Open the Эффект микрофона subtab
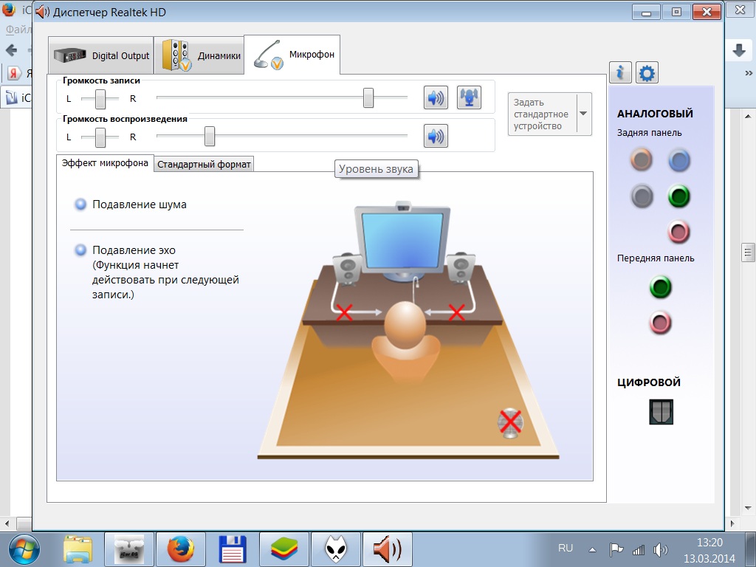Viewport: 756px width, 567px height. click(105, 163)
